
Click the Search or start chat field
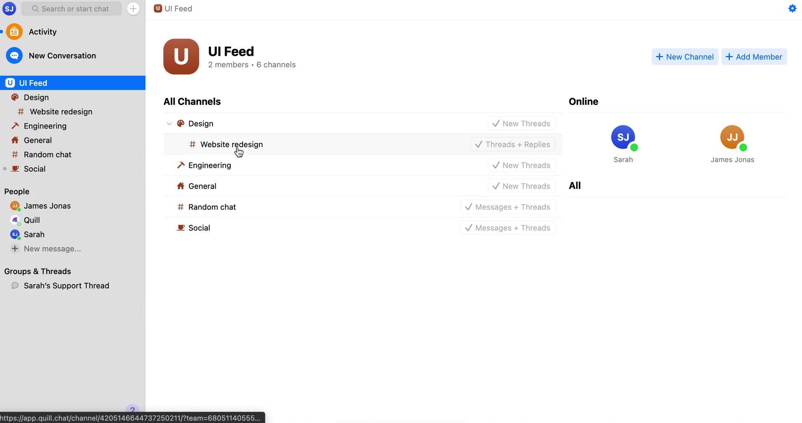tap(72, 9)
